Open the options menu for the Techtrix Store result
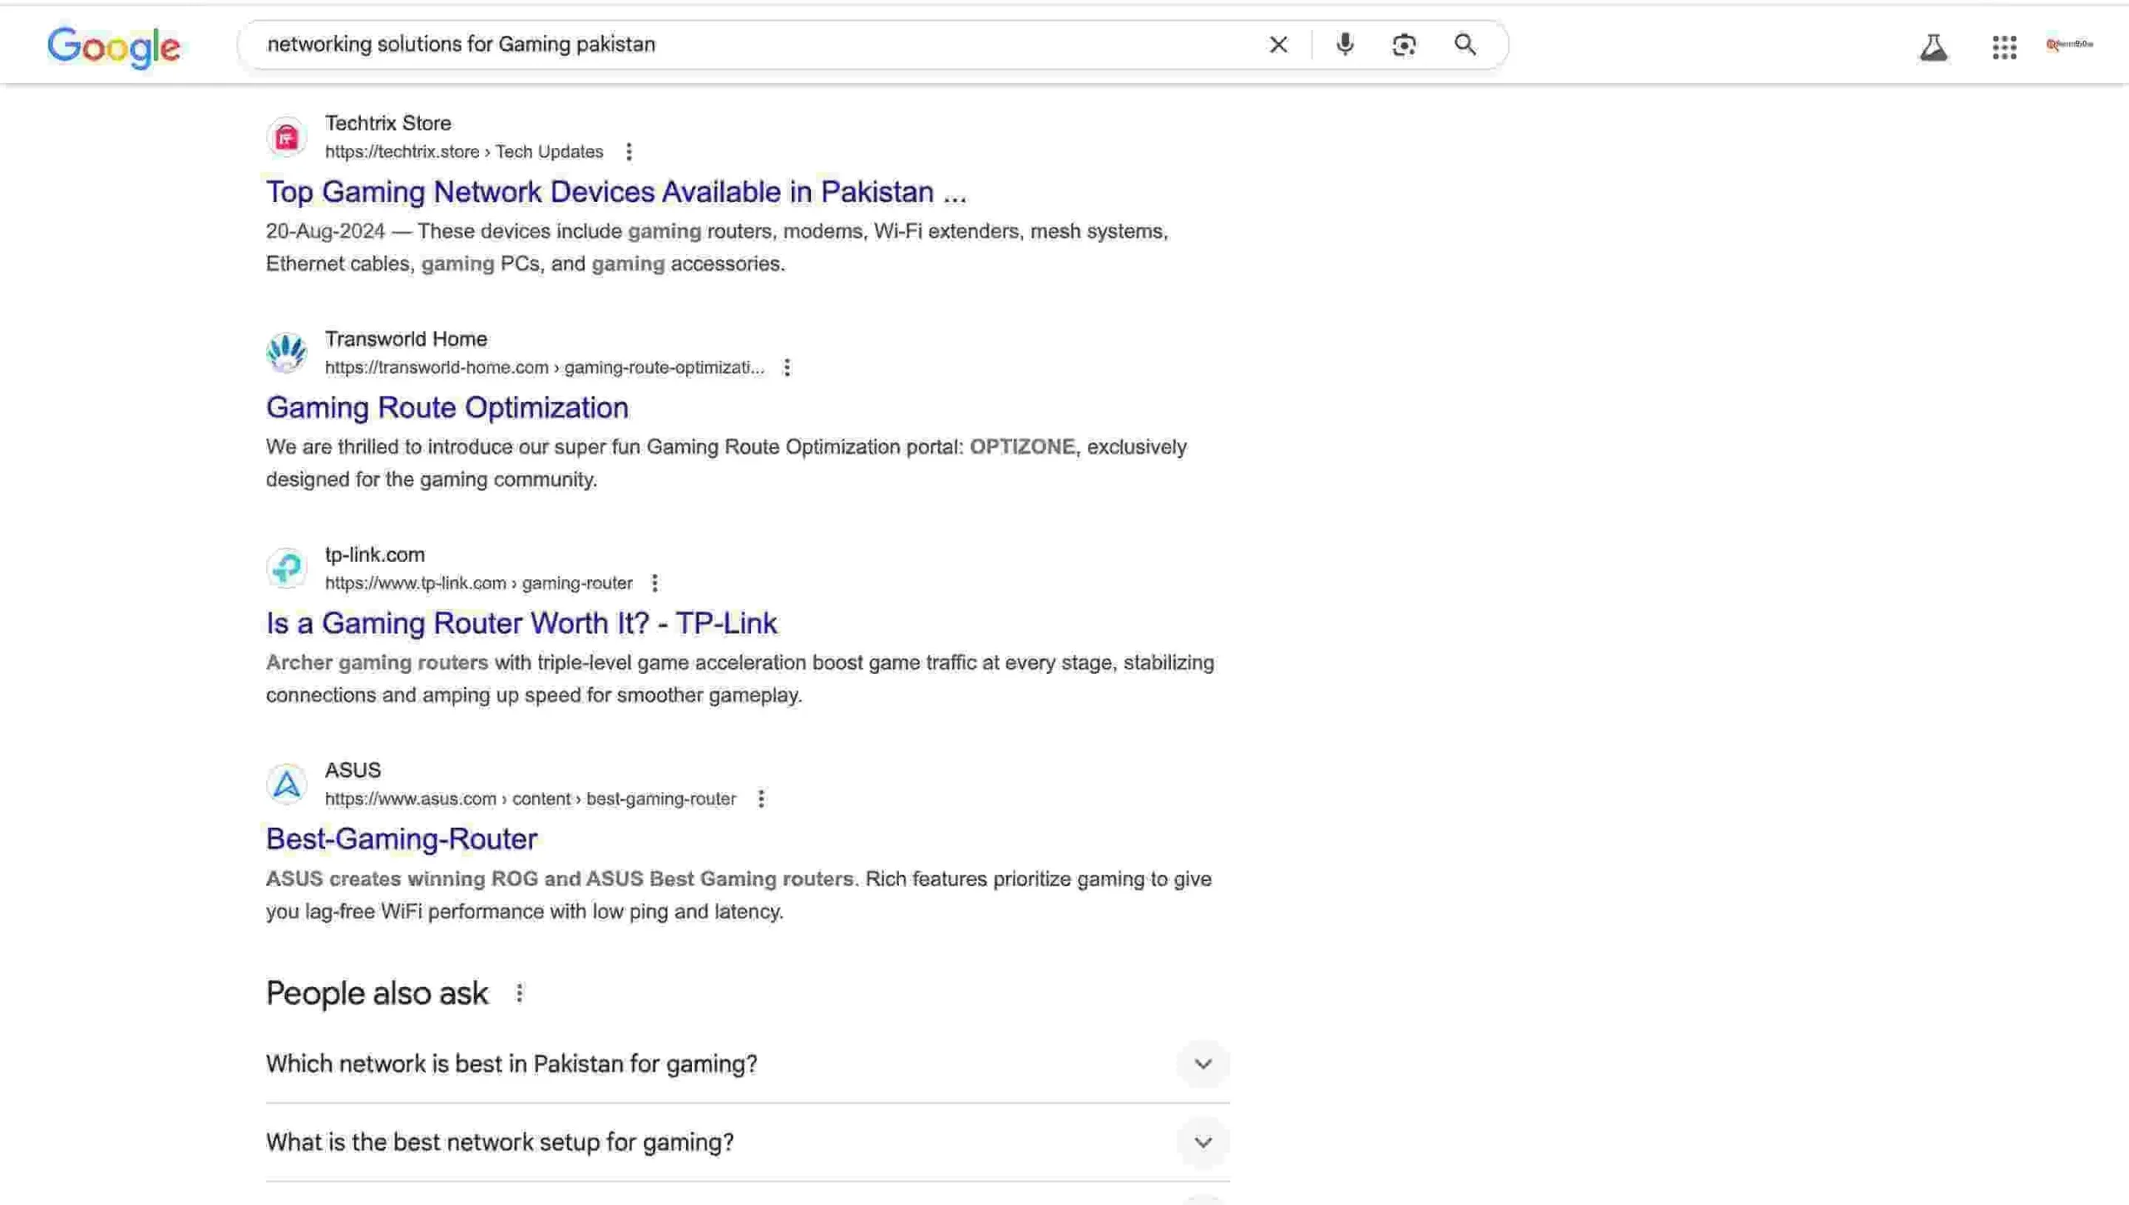This screenshot has height=1205, width=2129. 630,152
